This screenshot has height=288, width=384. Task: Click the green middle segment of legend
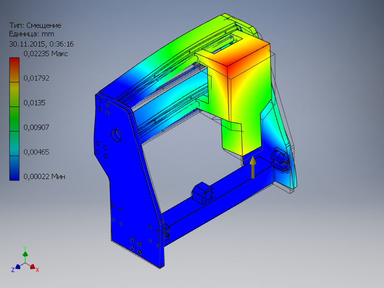14,119
